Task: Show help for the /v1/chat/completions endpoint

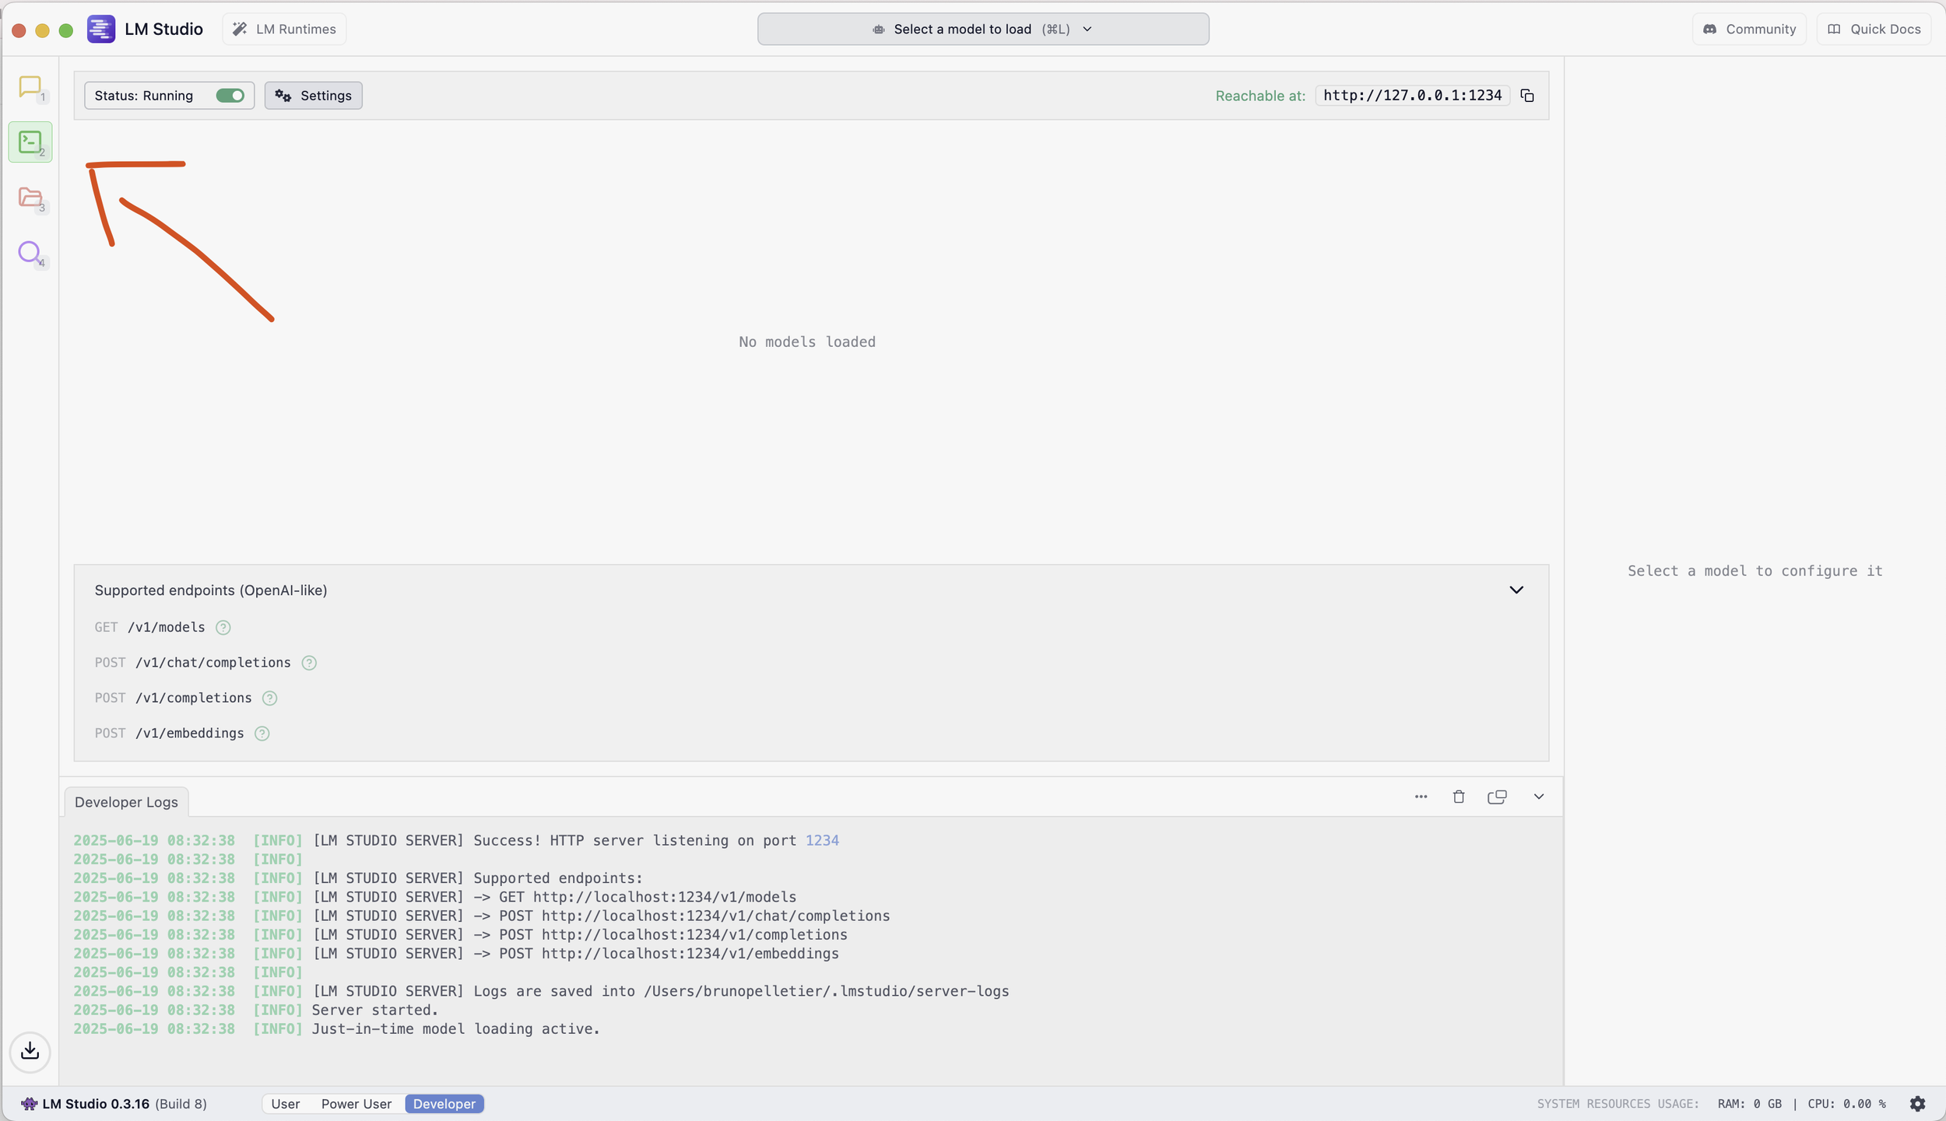Action: coord(309,663)
